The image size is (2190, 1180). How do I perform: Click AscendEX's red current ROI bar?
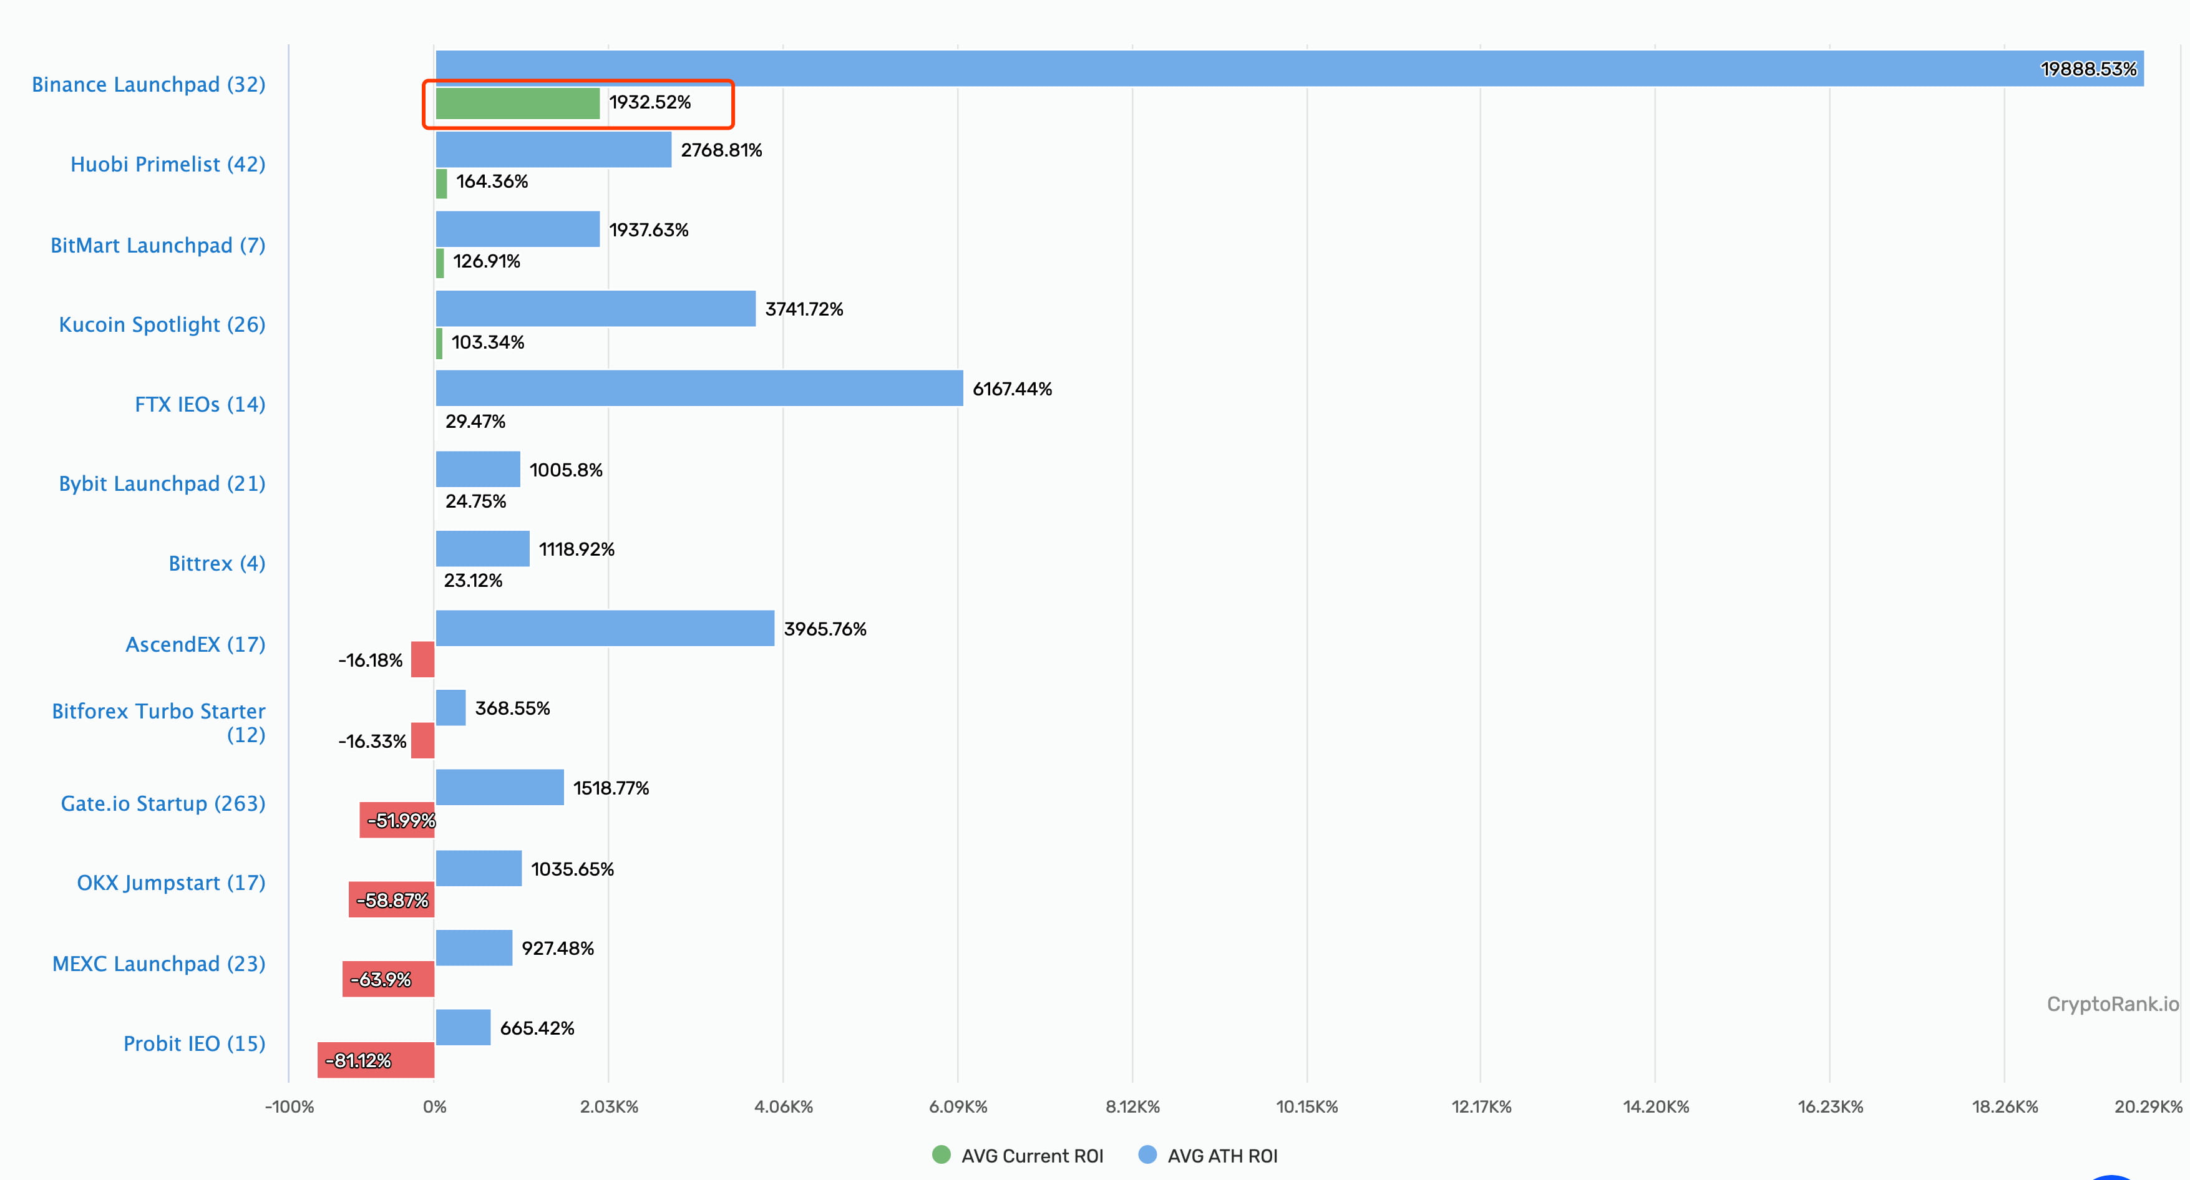[422, 660]
